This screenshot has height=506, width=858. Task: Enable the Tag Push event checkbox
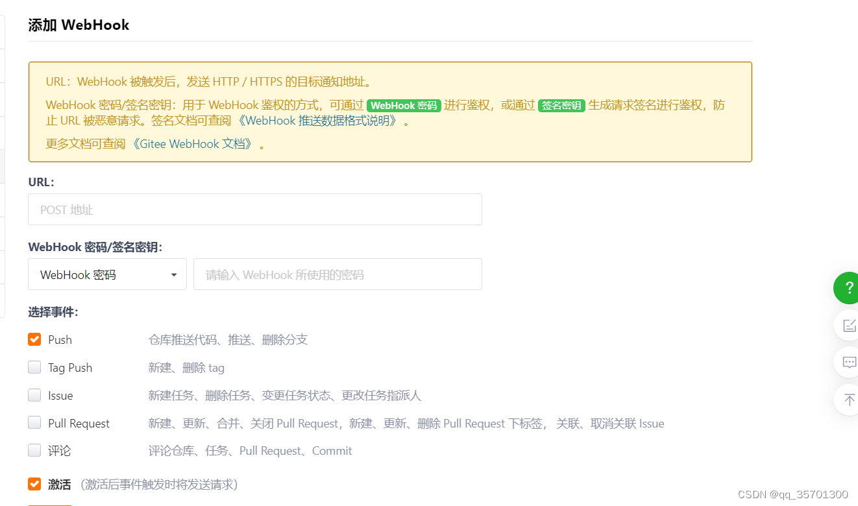[x=34, y=367]
